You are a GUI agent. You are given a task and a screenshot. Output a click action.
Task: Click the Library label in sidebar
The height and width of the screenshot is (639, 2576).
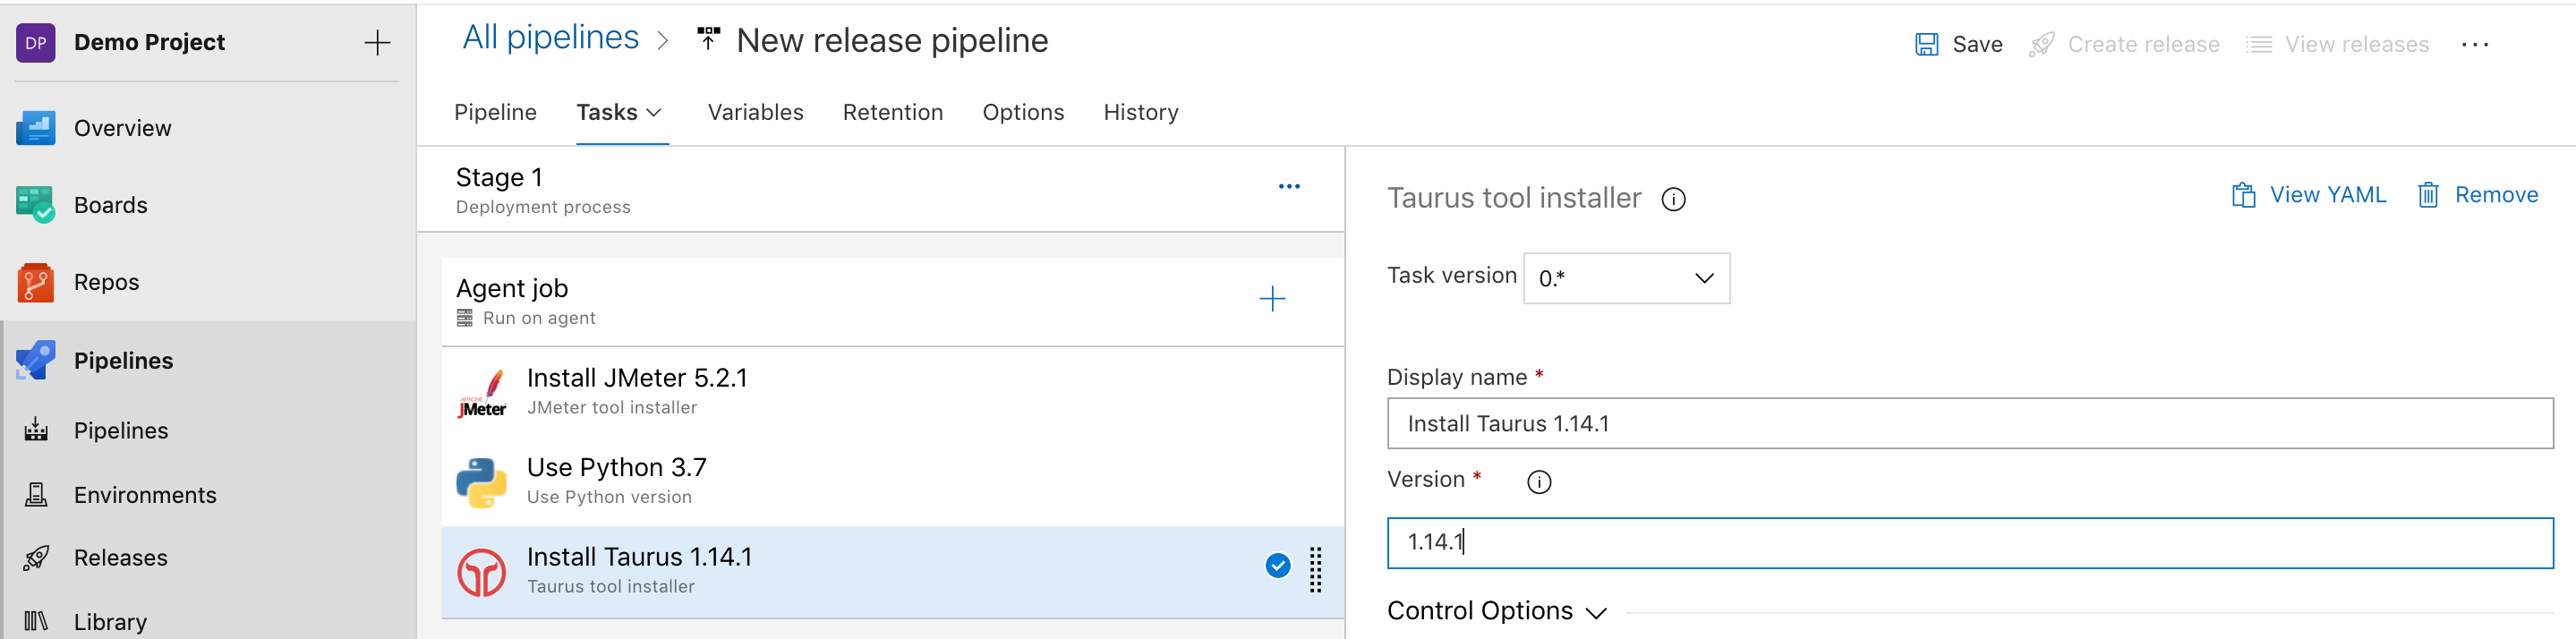(110, 622)
